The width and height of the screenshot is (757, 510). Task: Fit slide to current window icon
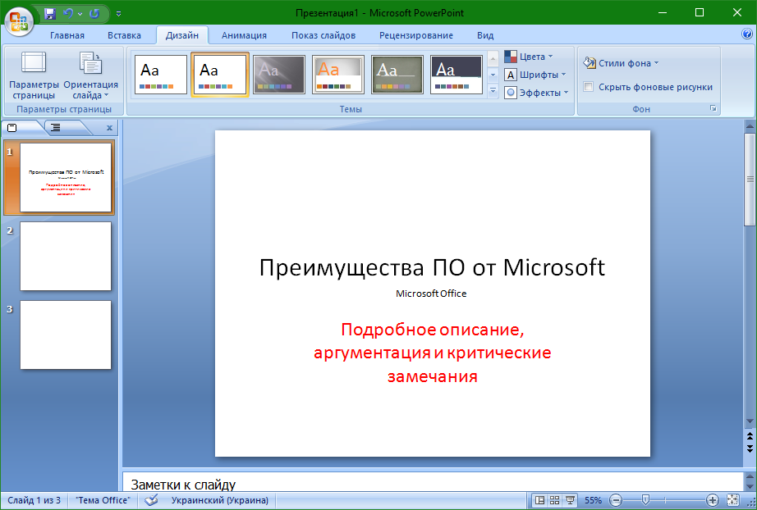click(x=732, y=500)
